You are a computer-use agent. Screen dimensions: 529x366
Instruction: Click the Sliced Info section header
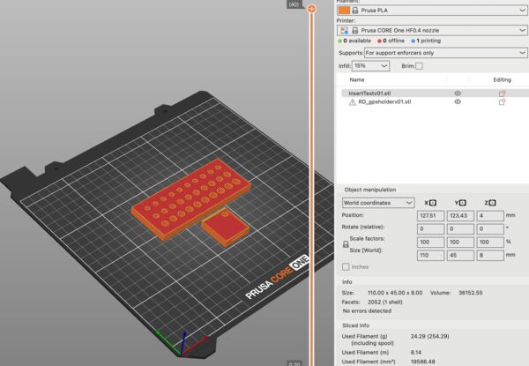pos(355,325)
